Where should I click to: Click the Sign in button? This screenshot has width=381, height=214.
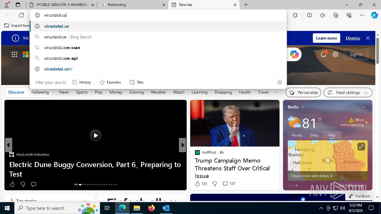356,54
